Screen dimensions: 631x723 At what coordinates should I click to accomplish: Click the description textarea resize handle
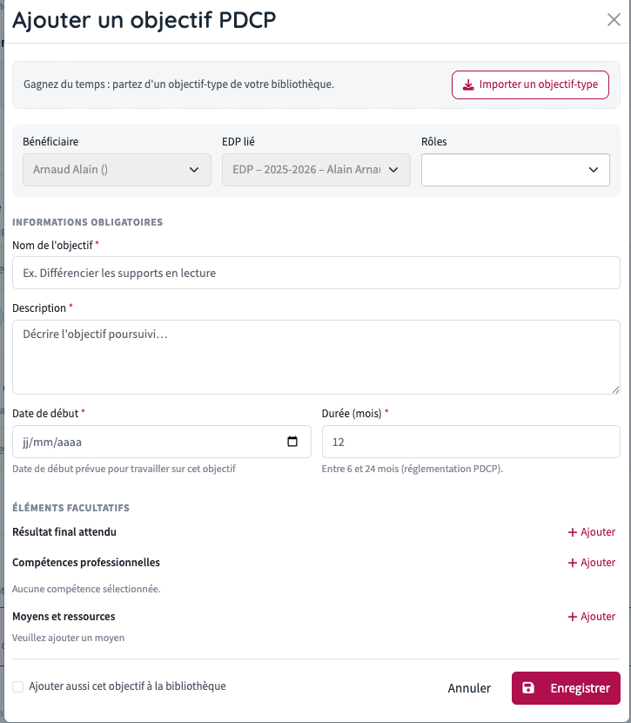tap(615, 389)
